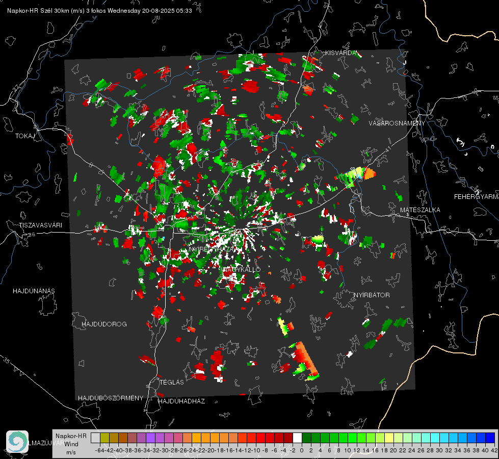Click road number 35 label at lower left
This screenshot has height=459, width=499.
click(7, 361)
